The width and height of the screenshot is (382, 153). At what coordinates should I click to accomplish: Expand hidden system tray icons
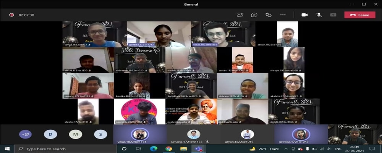pyautogui.click(x=285, y=149)
